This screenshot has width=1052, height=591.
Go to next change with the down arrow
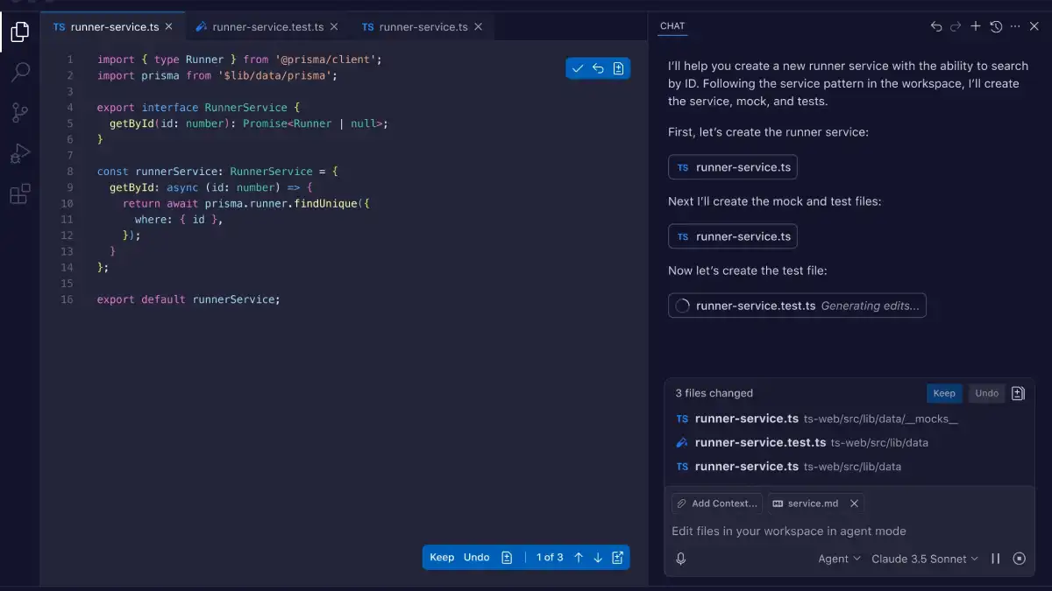(597, 557)
